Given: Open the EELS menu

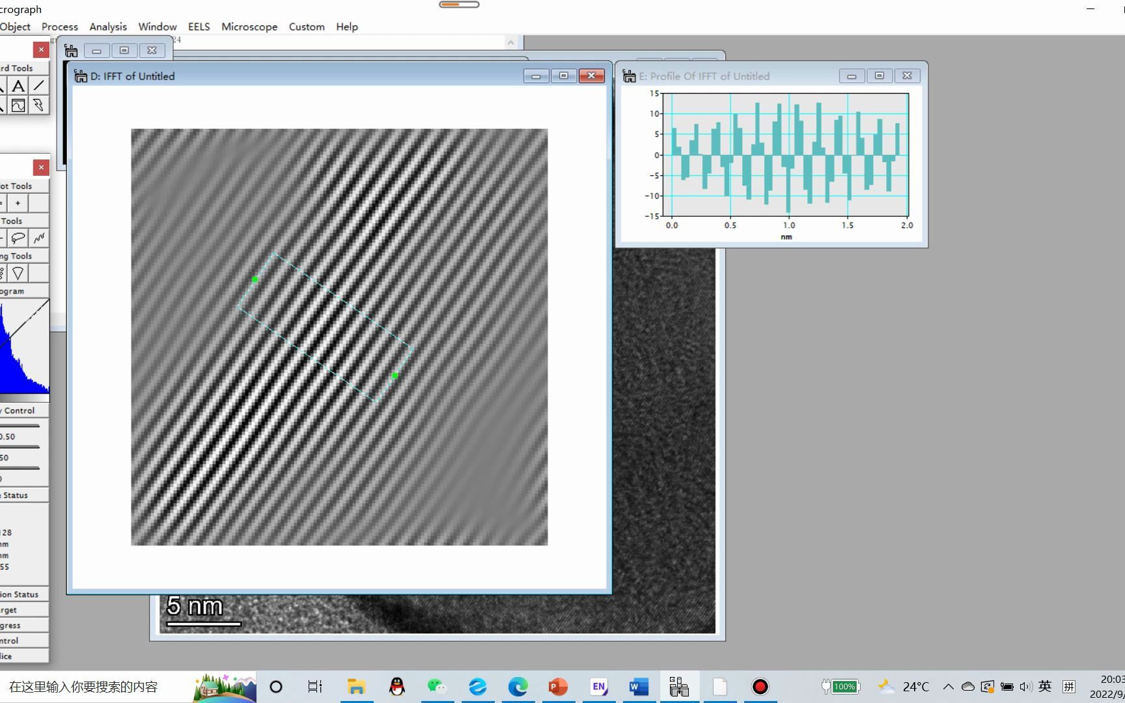Looking at the screenshot, I should [x=199, y=27].
